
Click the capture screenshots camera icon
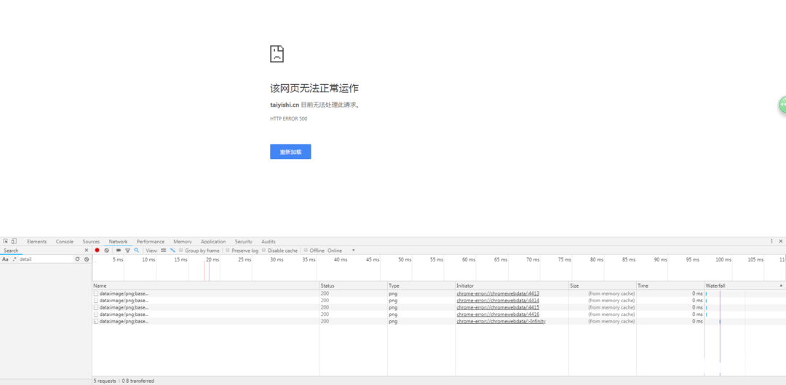click(x=119, y=251)
